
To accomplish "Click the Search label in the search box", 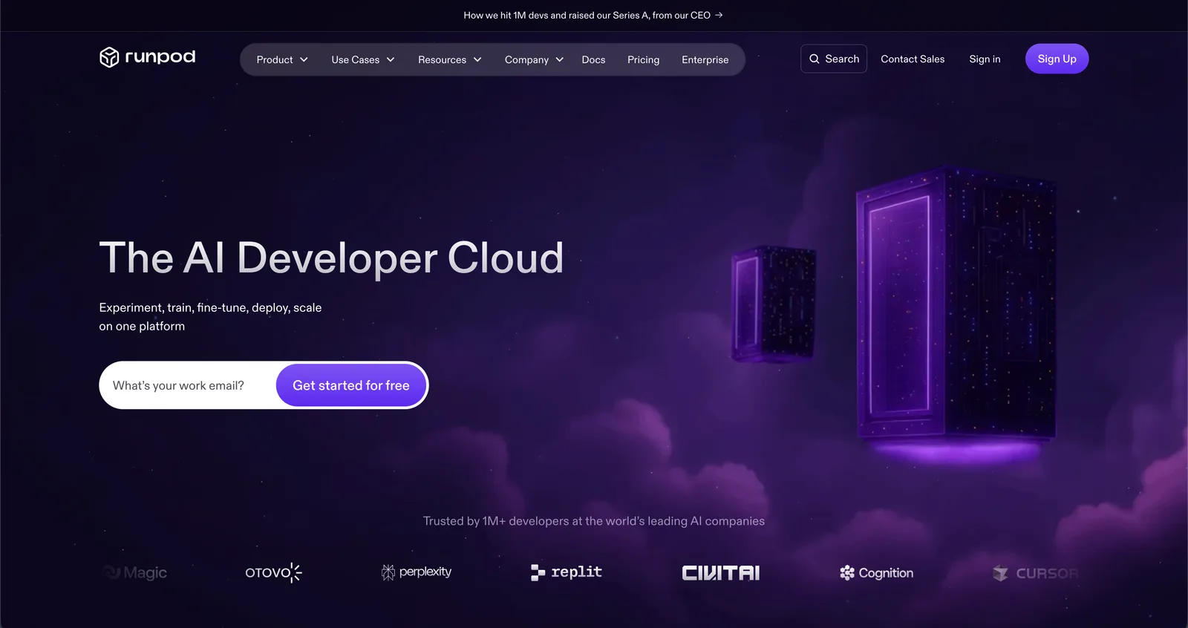I will [x=842, y=59].
